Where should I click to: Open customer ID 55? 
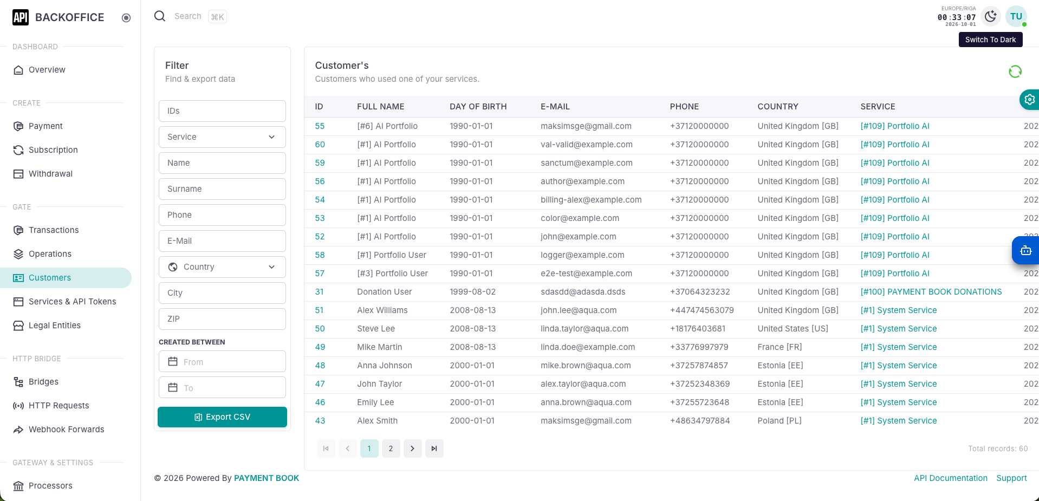coord(320,126)
